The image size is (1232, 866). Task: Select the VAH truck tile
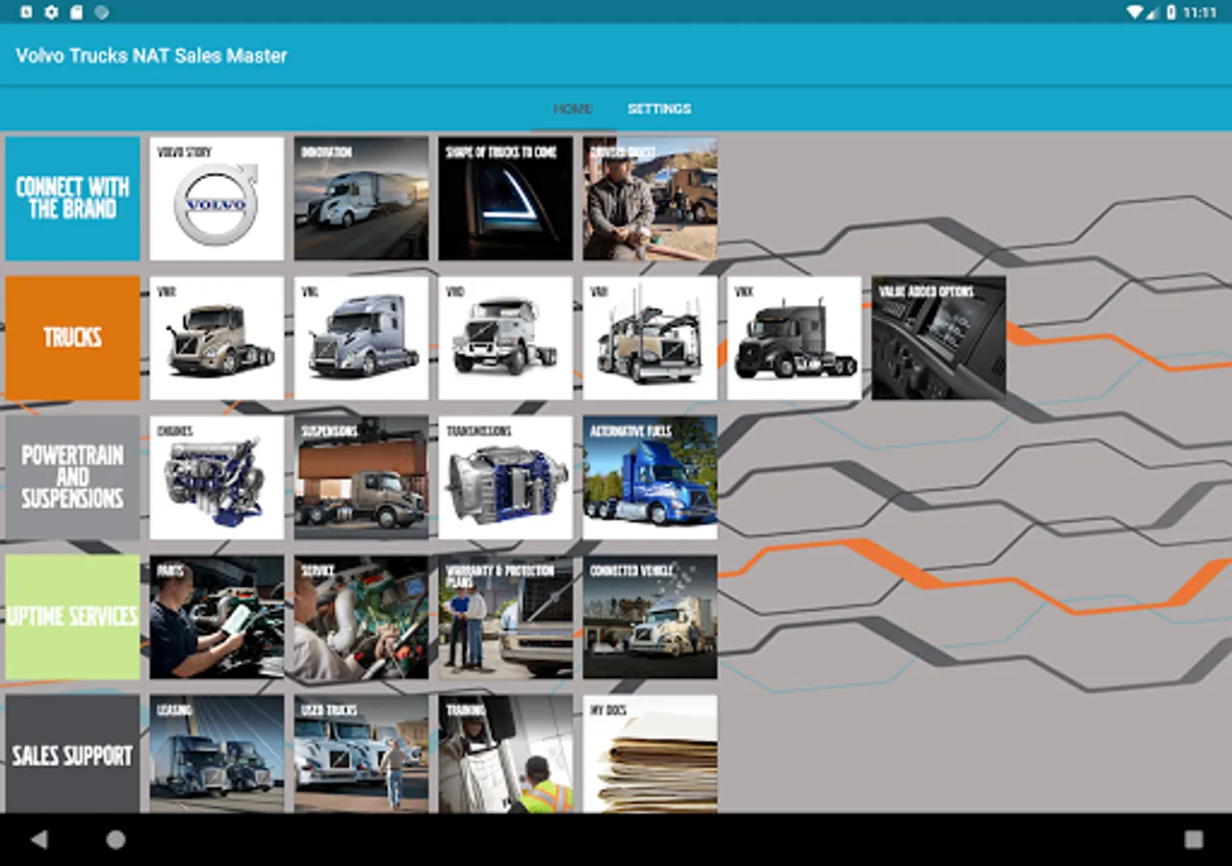650,338
